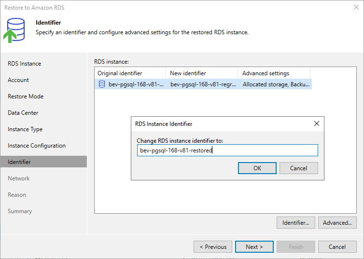Click the Identifier... button
This screenshot has width=364, height=259.
pos(296,223)
